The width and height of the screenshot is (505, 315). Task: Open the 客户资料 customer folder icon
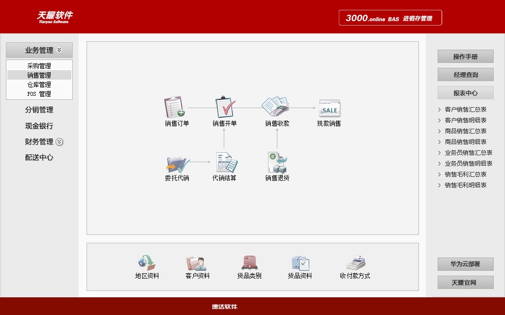197,263
